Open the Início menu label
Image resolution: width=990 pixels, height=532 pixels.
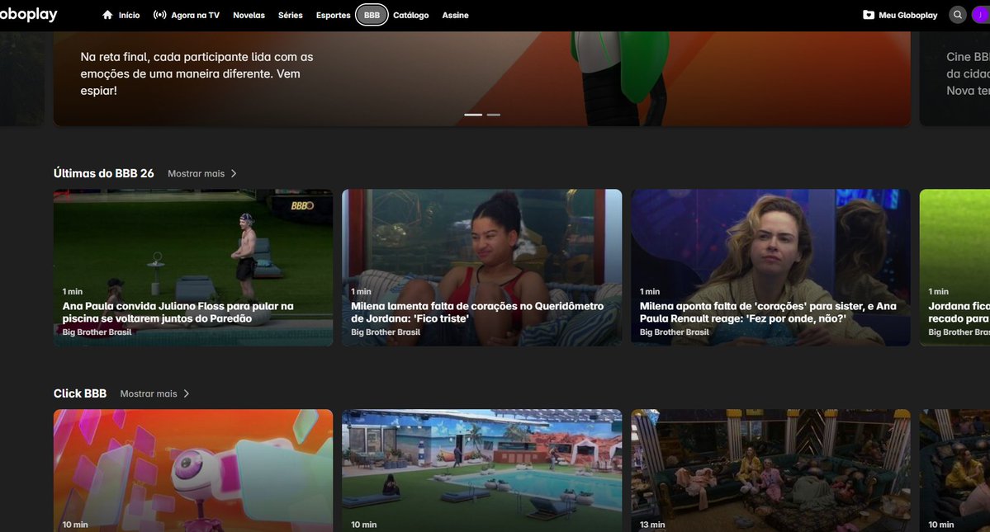click(x=130, y=15)
